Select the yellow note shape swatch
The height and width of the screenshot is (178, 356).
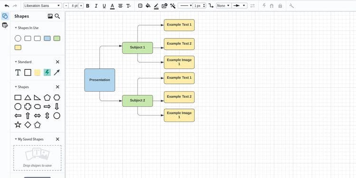37,73
